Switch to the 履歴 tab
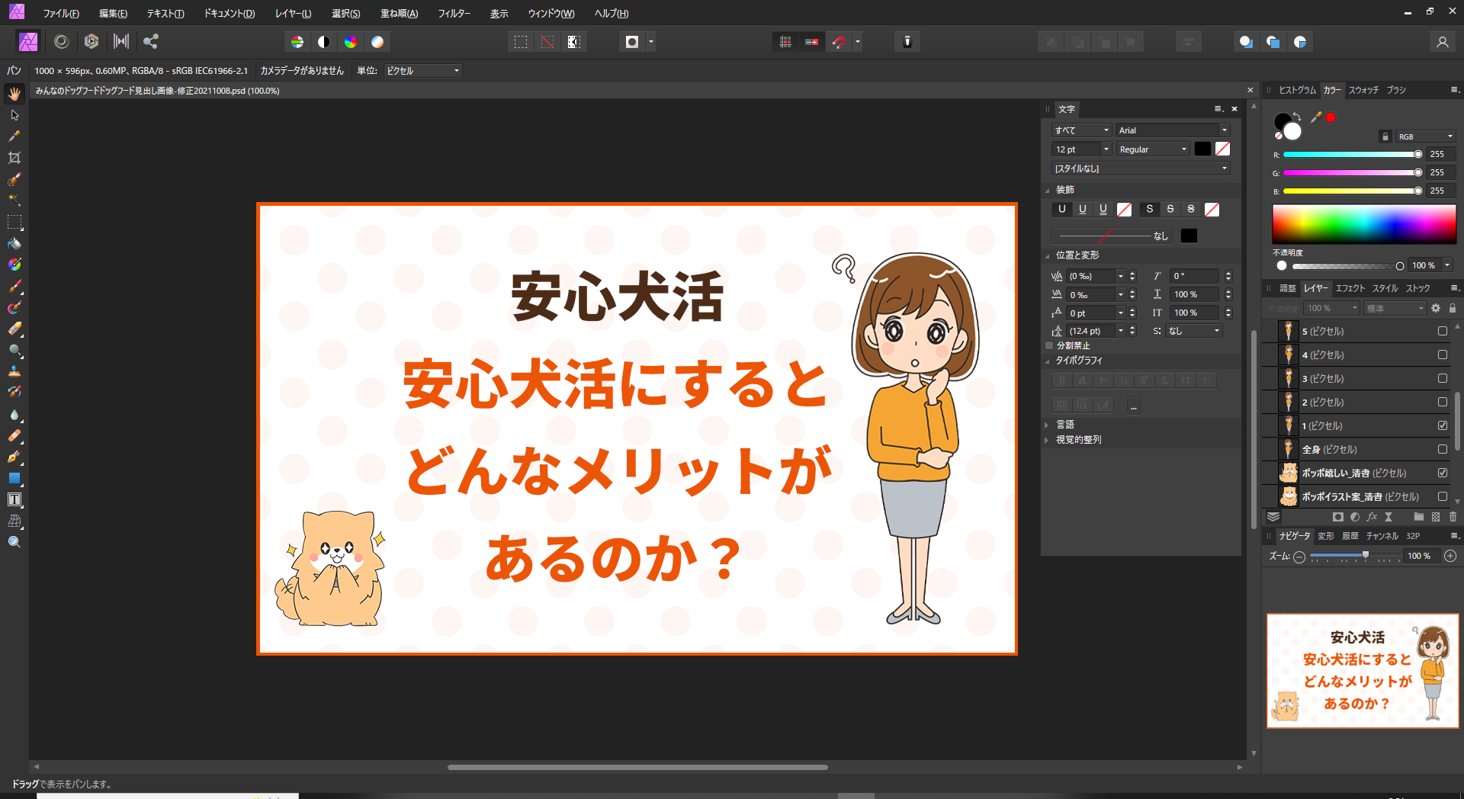Image resolution: width=1464 pixels, height=799 pixels. pyautogui.click(x=1350, y=536)
